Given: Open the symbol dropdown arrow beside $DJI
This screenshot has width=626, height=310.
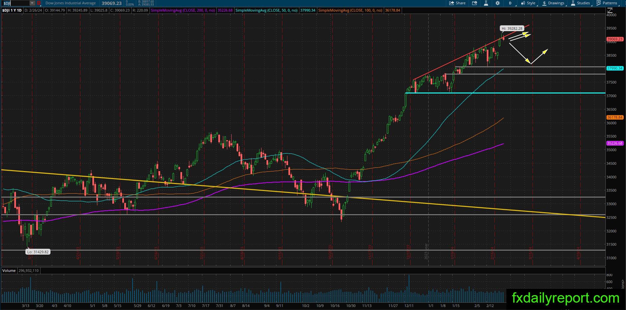Looking at the screenshot, I should click(32, 3).
